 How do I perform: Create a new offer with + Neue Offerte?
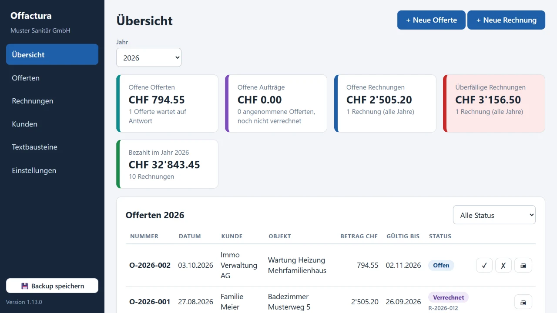[x=431, y=20]
